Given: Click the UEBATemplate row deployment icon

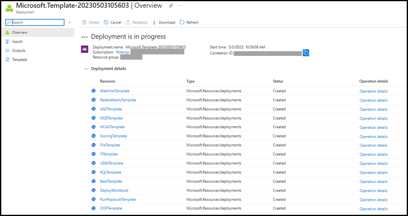Looking at the screenshot, I should click(x=94, y=163).
